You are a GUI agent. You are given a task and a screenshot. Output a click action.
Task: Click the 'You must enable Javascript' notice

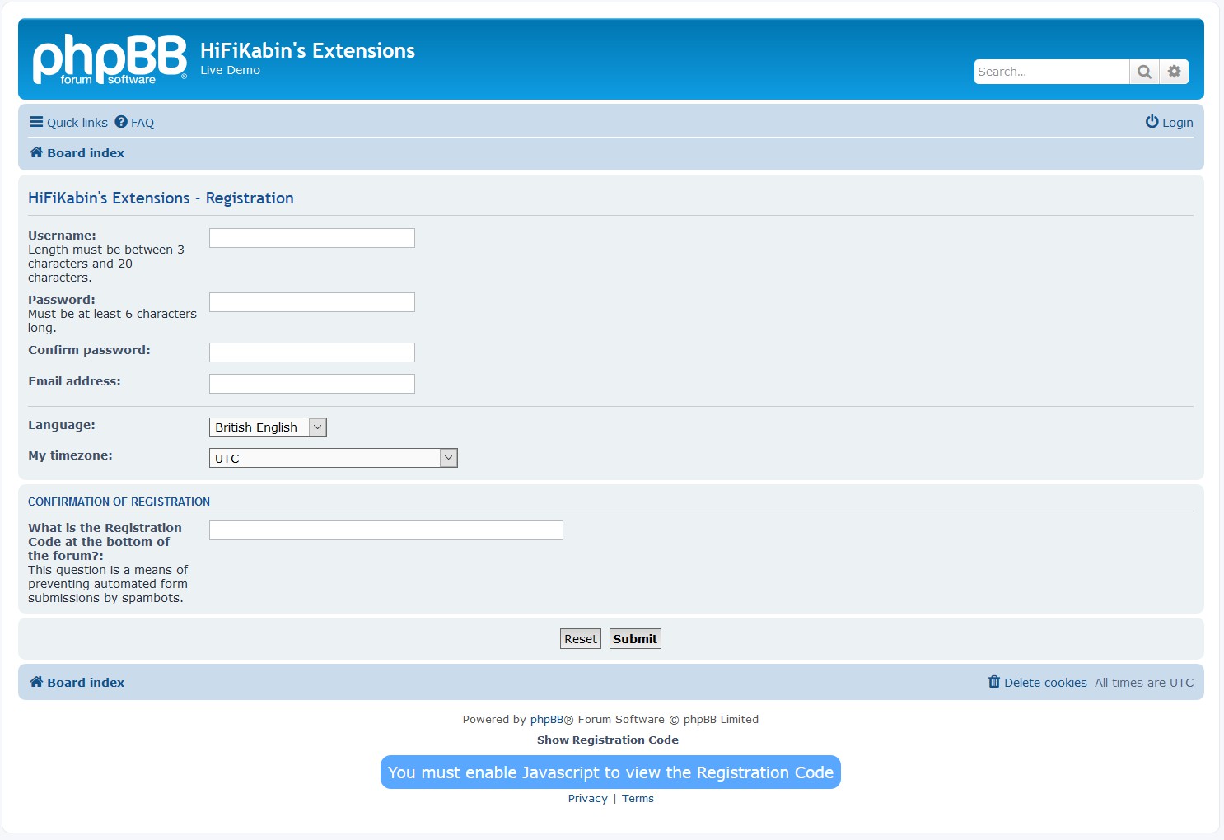(610, 772)
